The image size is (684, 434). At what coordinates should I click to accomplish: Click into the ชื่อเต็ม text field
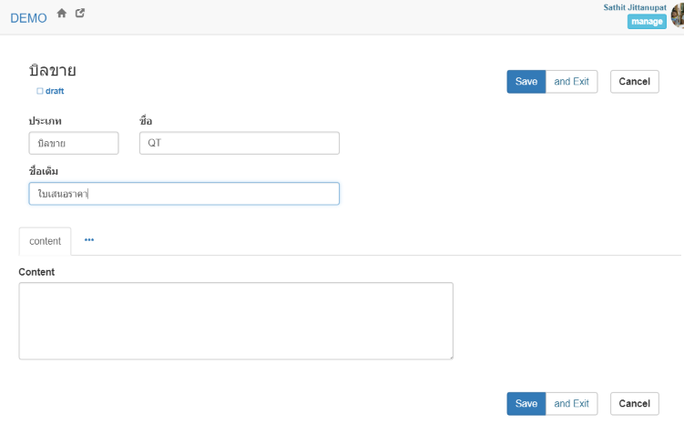184,194
